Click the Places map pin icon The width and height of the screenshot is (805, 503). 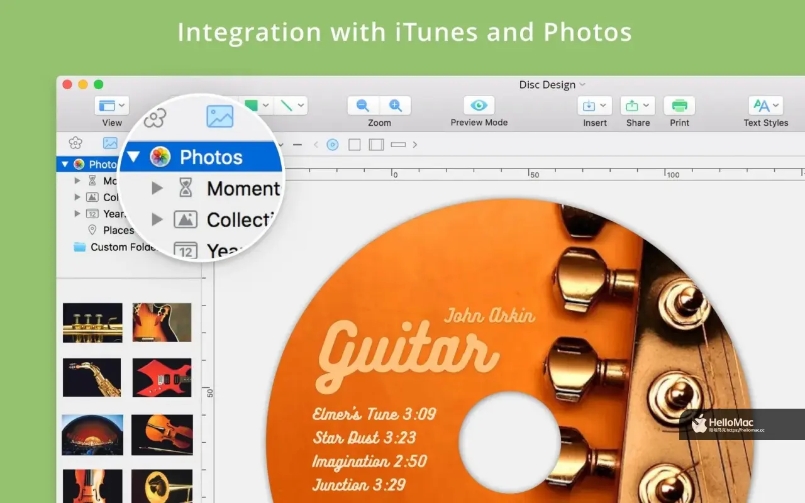(x=92, y=230)
